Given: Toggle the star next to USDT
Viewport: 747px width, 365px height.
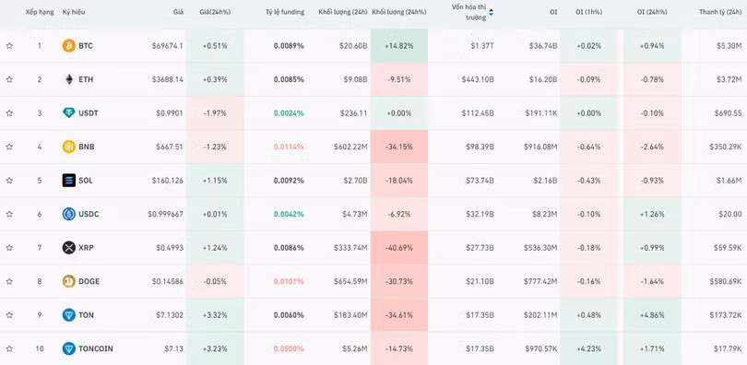Looking at the screenshot, I should 9,113.
